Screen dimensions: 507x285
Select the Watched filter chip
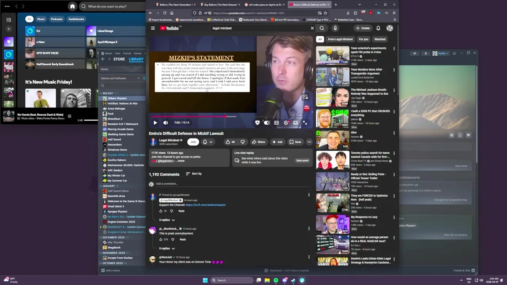tap(380, 39)
